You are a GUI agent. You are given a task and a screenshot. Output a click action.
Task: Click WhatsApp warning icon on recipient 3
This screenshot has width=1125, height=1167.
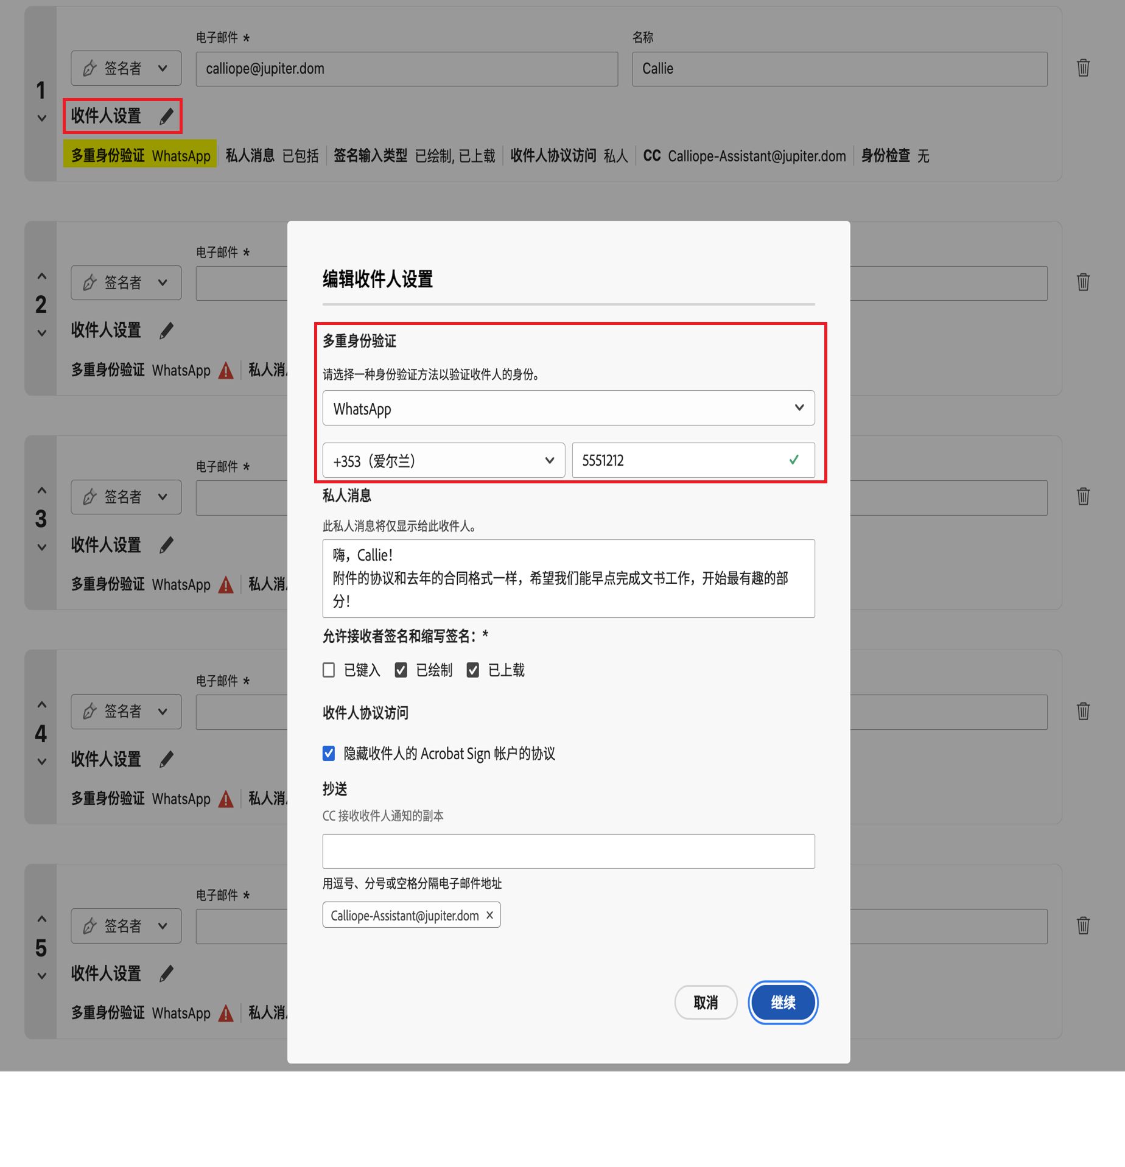tap(226, 584)
